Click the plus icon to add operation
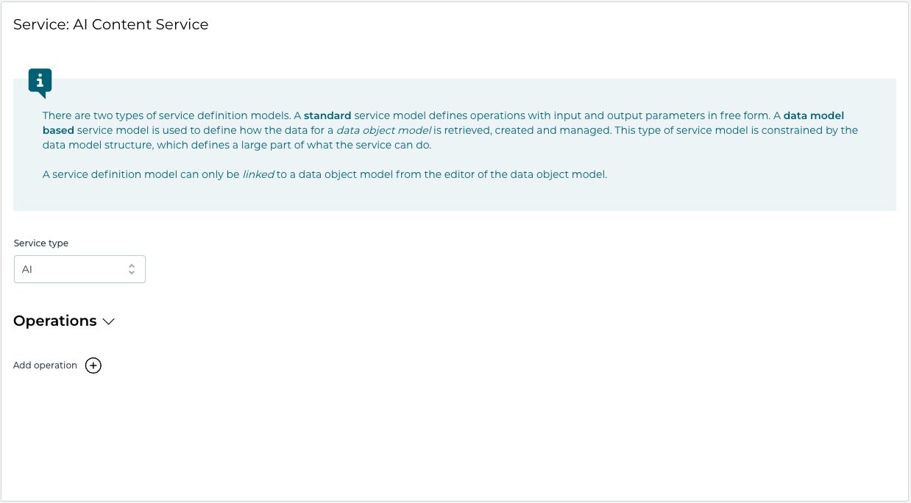The height and width of the screenshot is (503, 911). 93,365
